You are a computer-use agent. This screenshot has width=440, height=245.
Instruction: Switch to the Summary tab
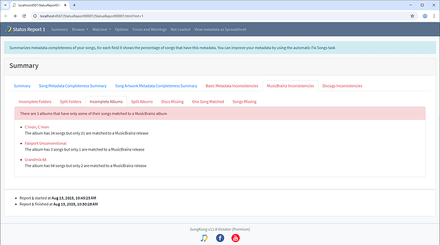22,86
